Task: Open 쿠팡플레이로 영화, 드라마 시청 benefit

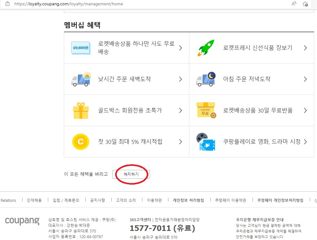Action: pyautogui.click(x=252, y=142)
